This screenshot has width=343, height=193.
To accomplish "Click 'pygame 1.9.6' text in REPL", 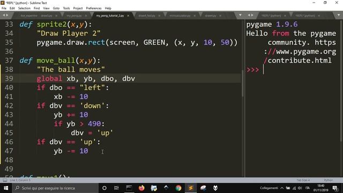I will (x=272, y=24).
